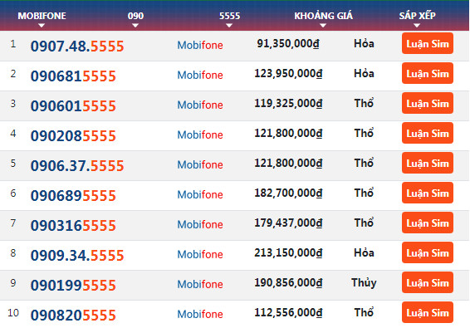Select SIM number 0902085555
This screenshot has width=470, height=328.
click(73, 135)
